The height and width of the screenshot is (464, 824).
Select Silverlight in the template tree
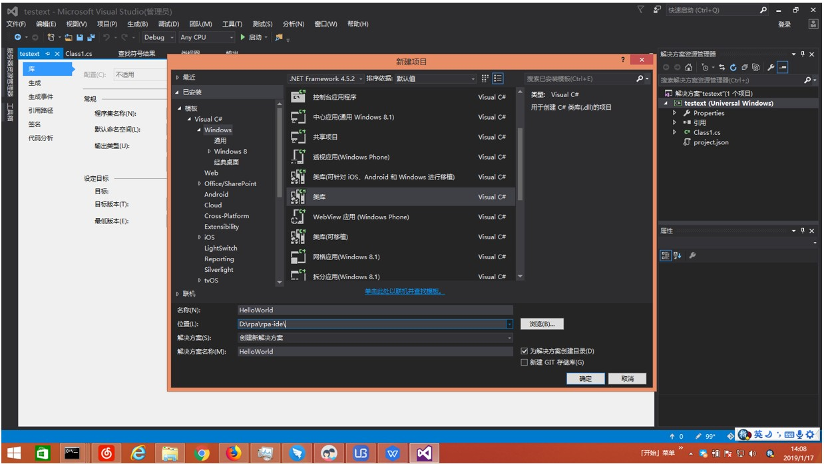coord(219,270)
